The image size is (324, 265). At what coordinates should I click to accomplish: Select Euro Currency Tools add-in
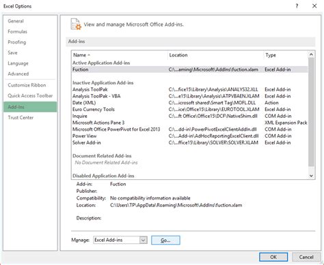click(190, 109)
